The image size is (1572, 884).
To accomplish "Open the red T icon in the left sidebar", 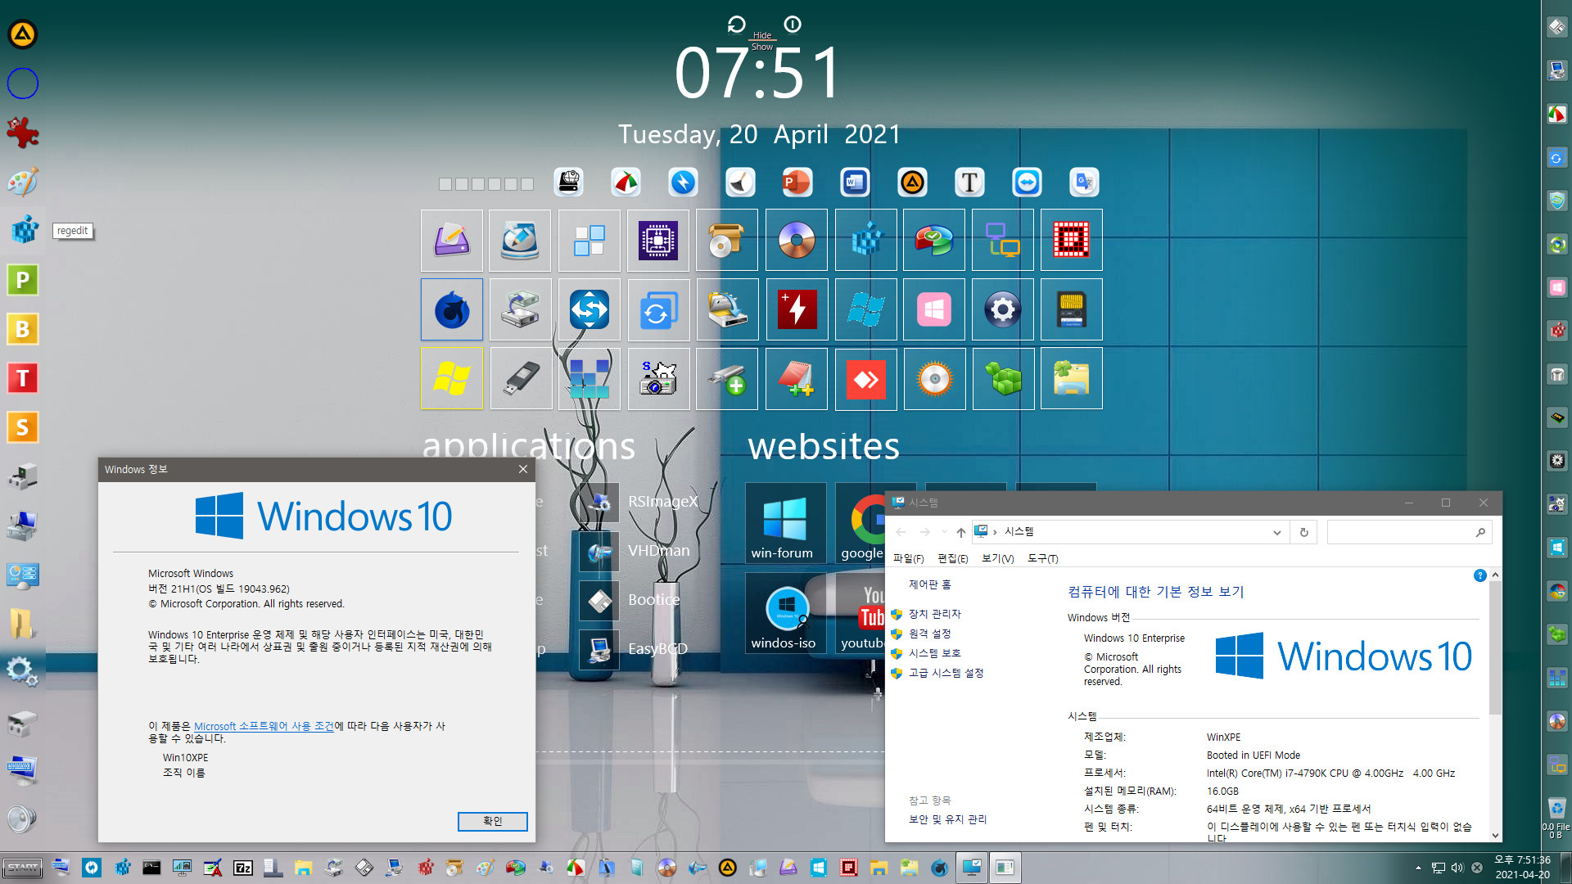I will click(23, 378).
